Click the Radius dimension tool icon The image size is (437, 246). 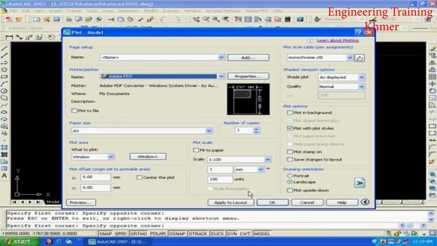[x=51, y=37]
